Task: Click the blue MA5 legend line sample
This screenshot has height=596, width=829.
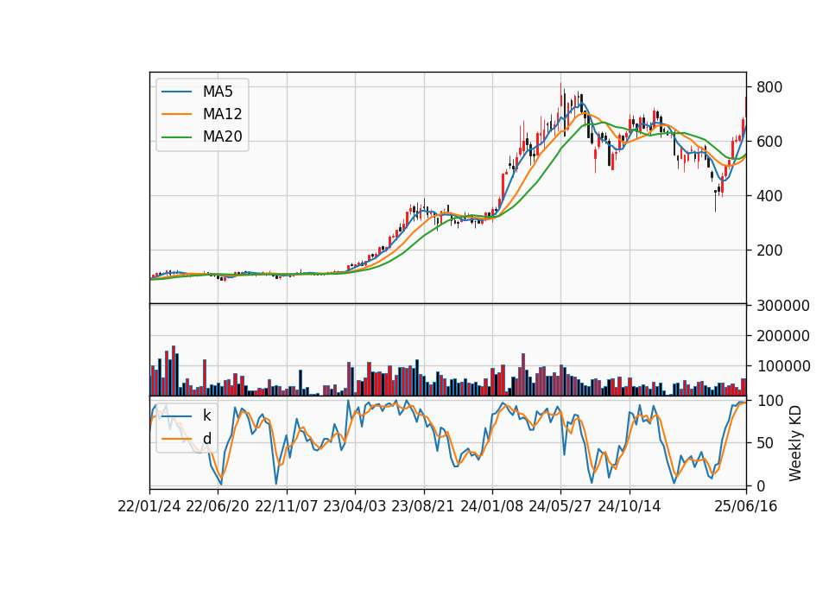Action: coord(176,92)
